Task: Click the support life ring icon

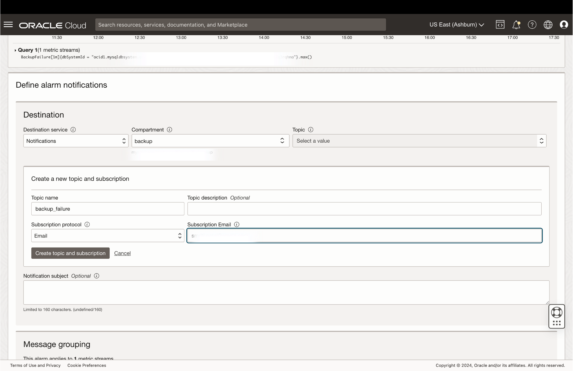Action: coord(556,312)
